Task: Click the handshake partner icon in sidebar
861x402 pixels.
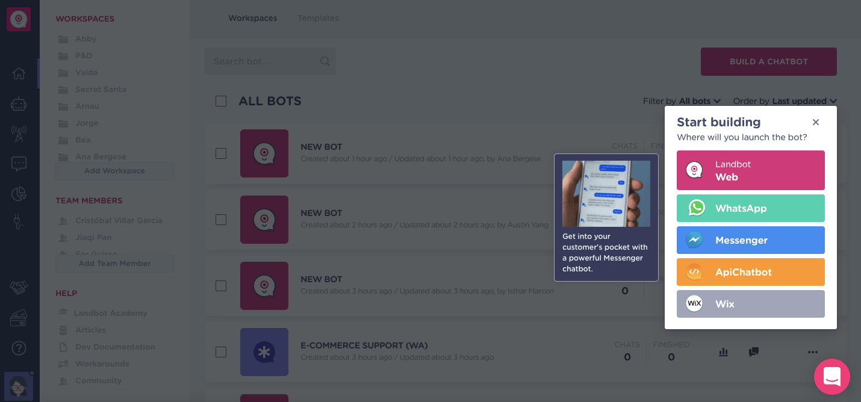Action: pyautogui.click(x=19, y=288)
